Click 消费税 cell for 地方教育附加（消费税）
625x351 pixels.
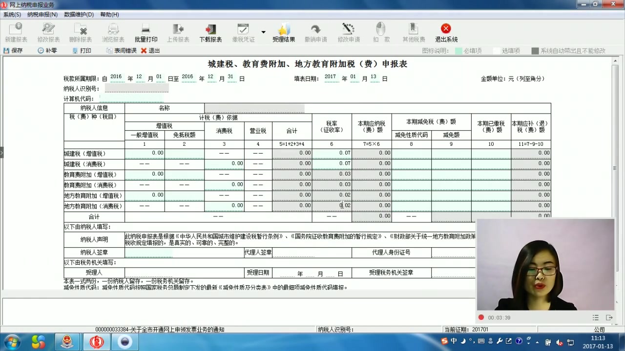pyautogui.click(x=224, y=206)
